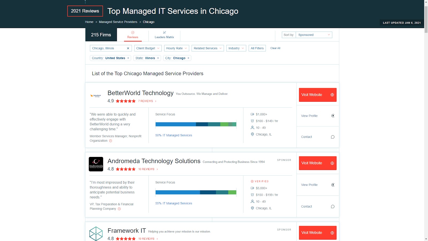Open All Filters

(x=257, y=48)
